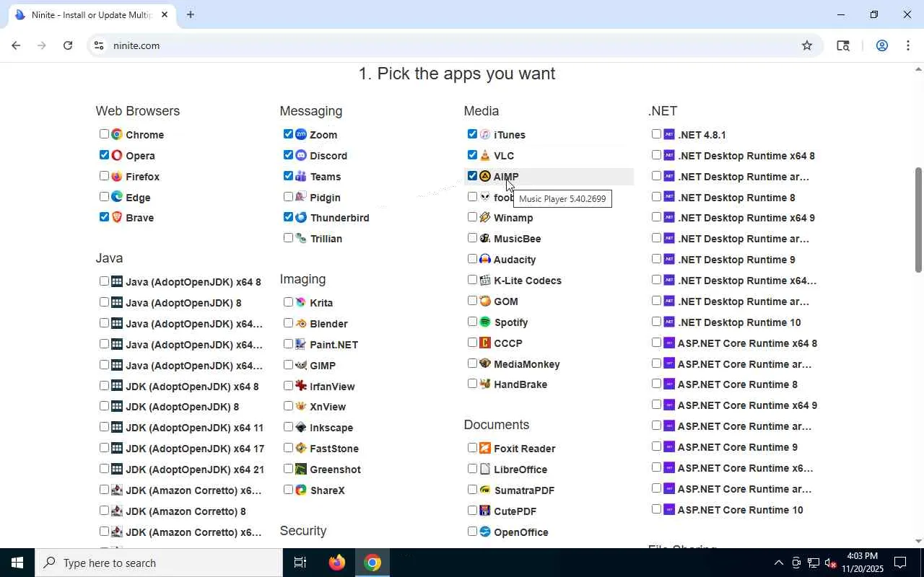924x577 pixels.
Task: Click the IrfanView icon
Action: (x=301, y=386)
